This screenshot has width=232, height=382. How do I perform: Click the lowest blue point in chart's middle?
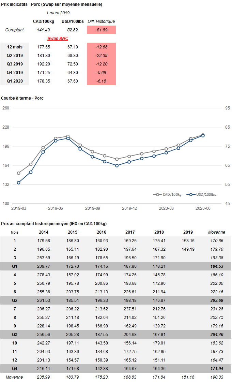117,165
